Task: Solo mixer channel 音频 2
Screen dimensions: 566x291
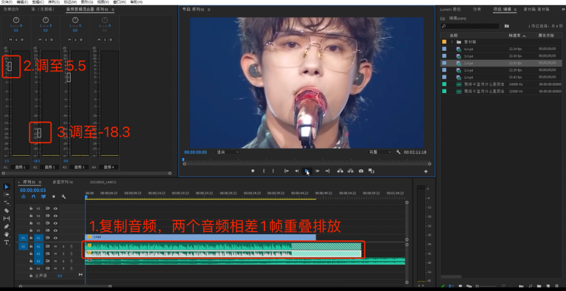Action: (x=46, y=40)
